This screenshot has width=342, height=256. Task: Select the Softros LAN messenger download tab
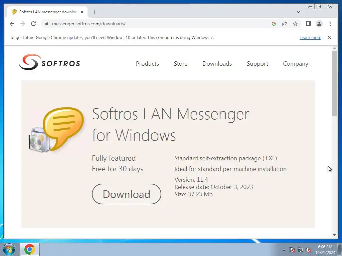47,12
